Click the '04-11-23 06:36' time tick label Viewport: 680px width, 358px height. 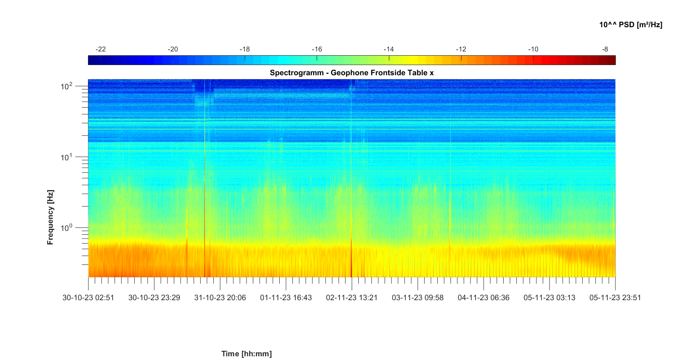tap(484, 298)
